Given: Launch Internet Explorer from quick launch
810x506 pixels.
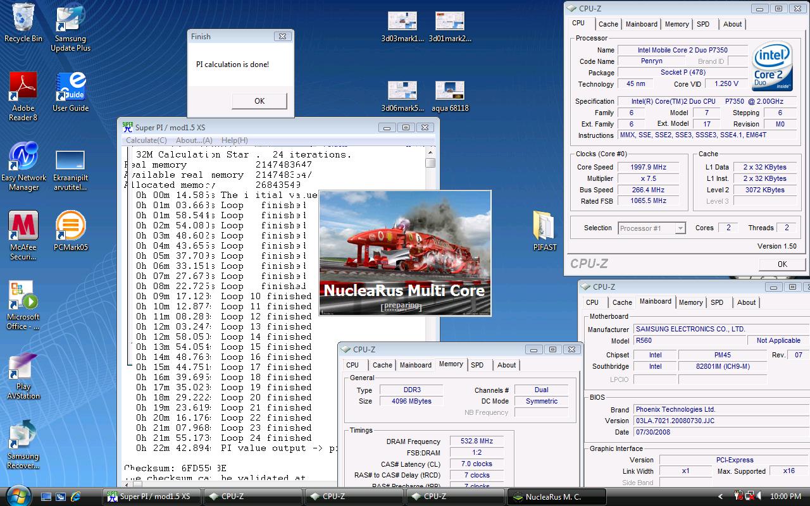Looking at the screenshot, I should [76, 497].
